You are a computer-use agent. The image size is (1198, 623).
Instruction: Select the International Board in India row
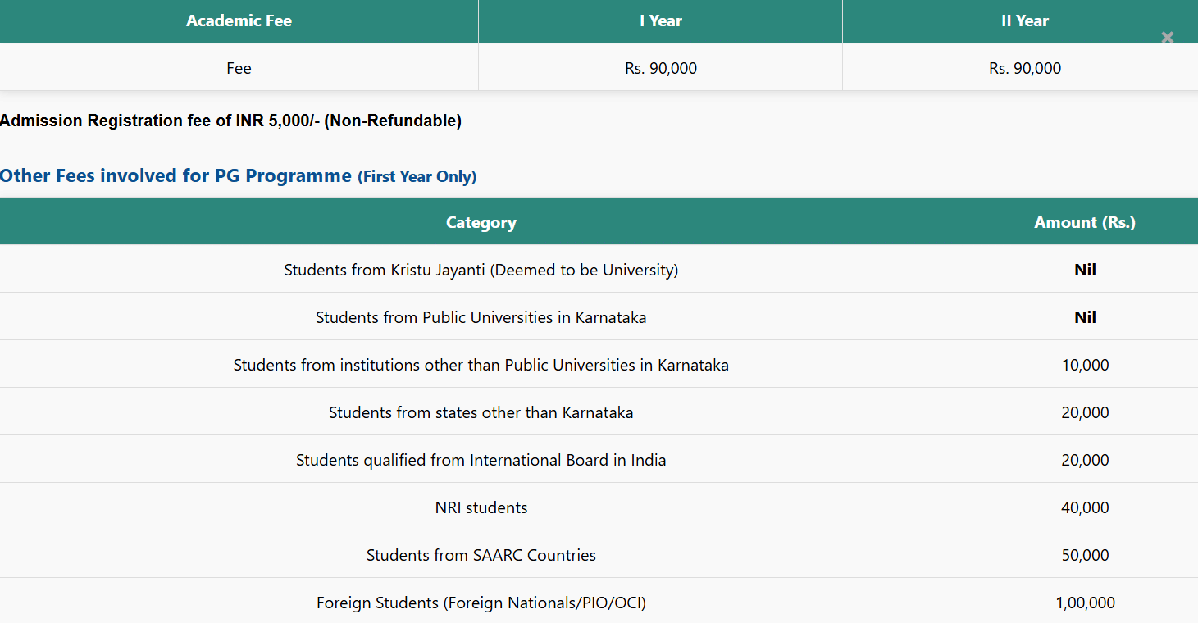(481, 460)
